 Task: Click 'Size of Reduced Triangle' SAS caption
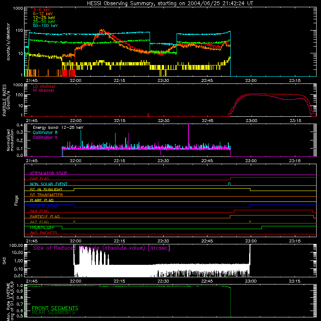pos(102,248)
